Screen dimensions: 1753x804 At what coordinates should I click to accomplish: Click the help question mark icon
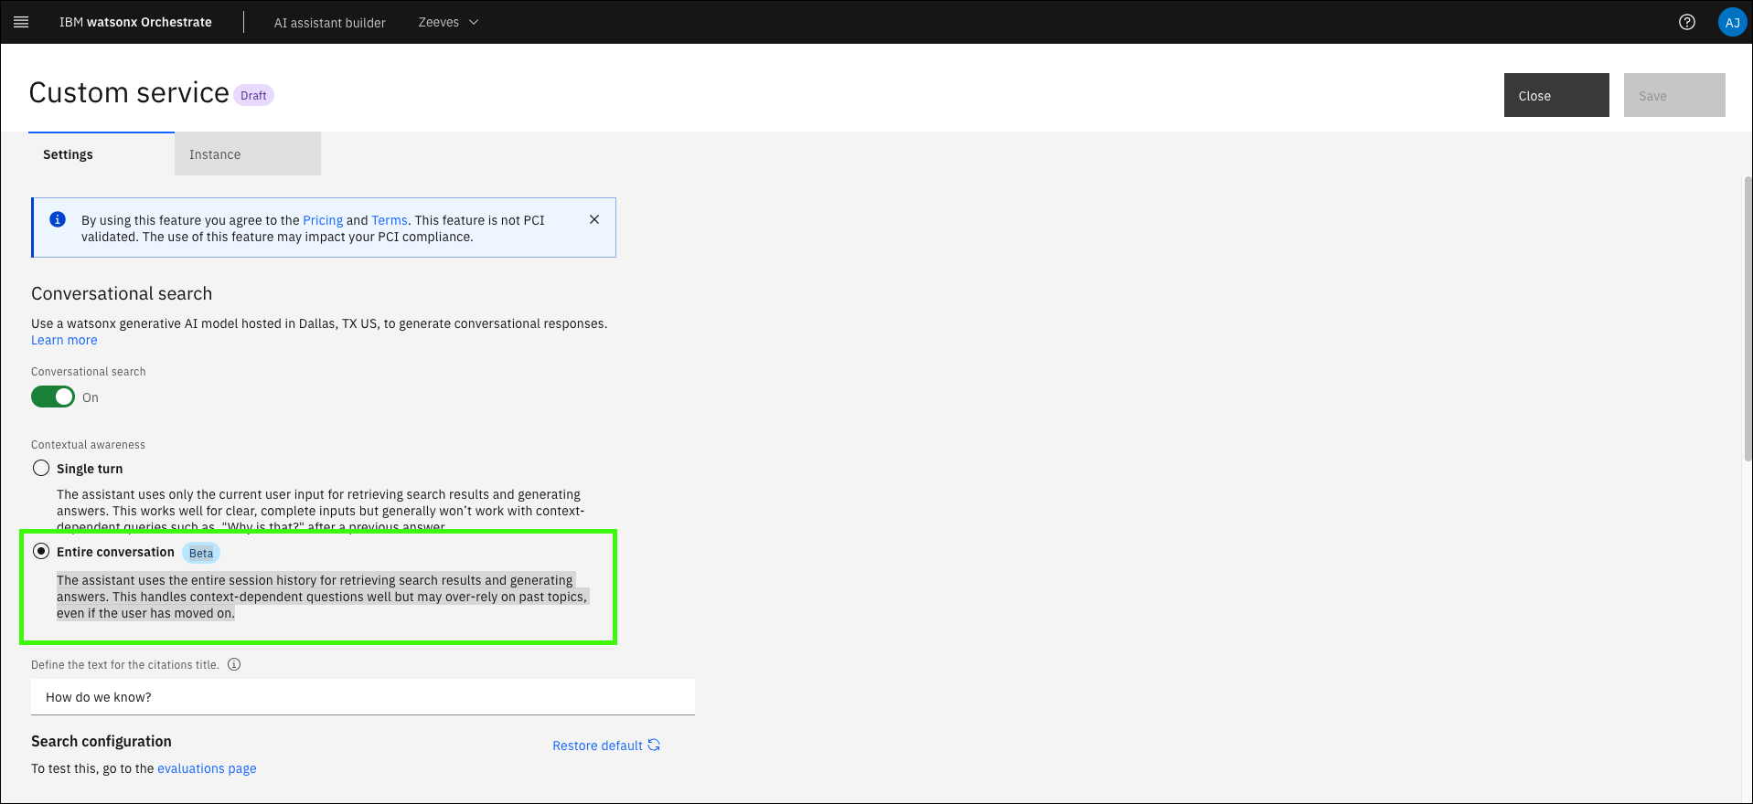pos(1687,22)
